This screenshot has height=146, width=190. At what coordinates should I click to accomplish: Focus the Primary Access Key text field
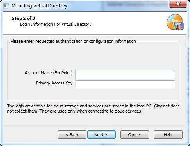125,84
